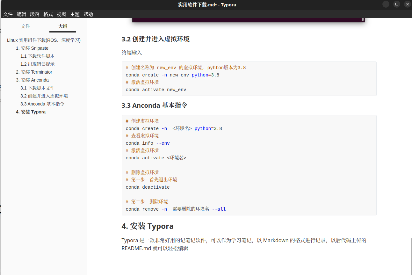Open the 帮助 menu
Image resolution: width=412 pixels, height=275 pixels.
[x=88, y=14]
